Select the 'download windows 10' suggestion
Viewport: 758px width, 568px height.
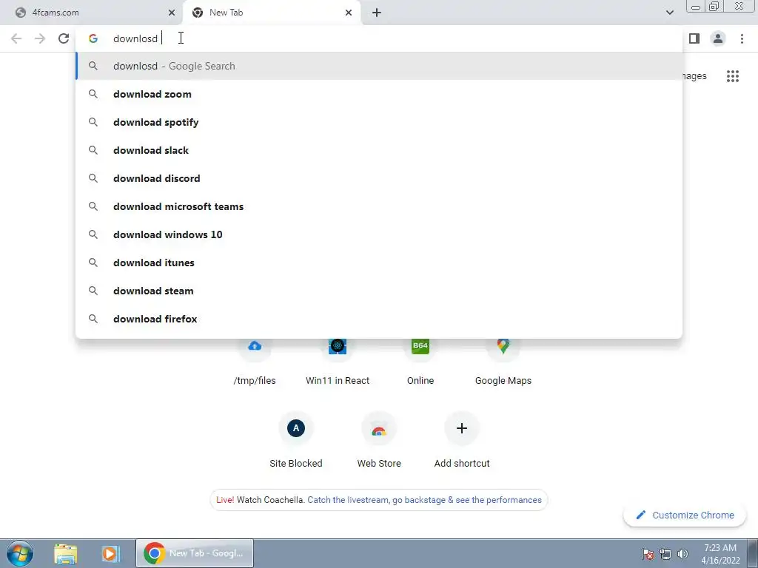(379, 234)
